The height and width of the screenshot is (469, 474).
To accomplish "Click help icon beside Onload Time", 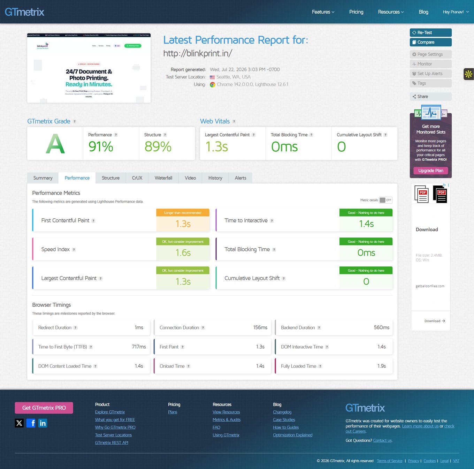I will coord(189,366).
